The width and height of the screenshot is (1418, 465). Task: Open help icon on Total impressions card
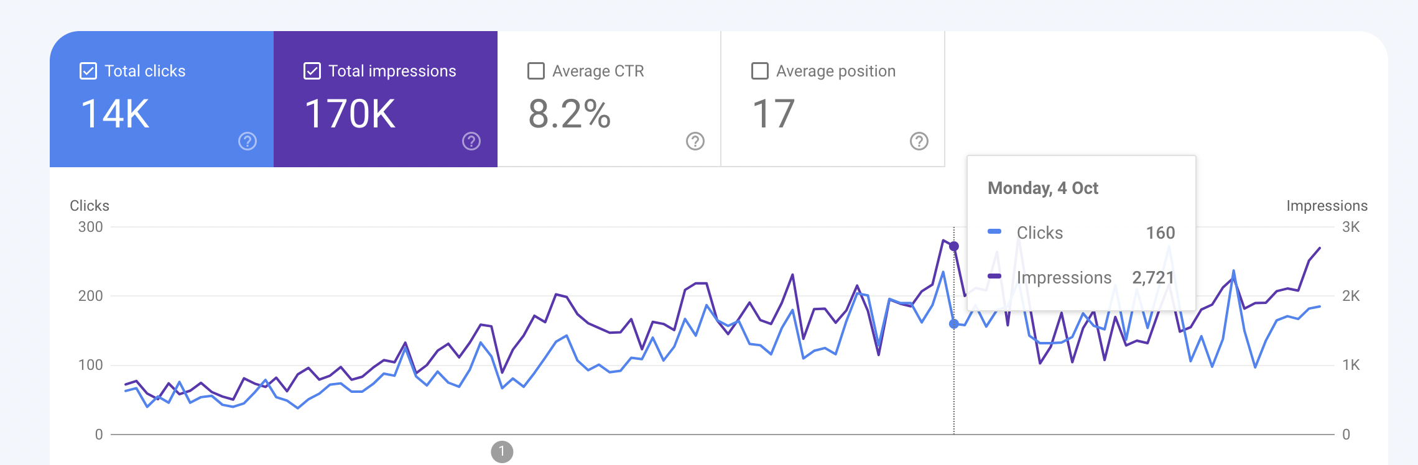coord(471,142)
